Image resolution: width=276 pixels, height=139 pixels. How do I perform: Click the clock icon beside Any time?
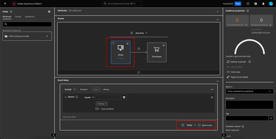[x=131, y=33]
